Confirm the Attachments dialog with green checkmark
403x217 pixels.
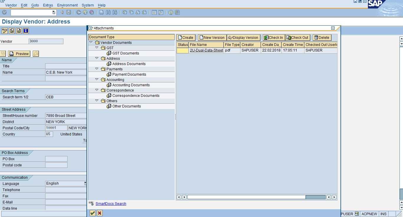[93, 213]
